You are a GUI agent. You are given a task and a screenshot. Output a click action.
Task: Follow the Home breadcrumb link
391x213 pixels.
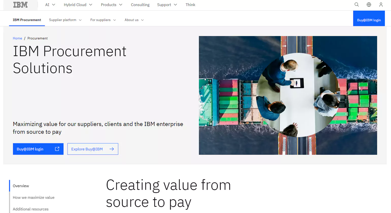click(x=18, y=38)
